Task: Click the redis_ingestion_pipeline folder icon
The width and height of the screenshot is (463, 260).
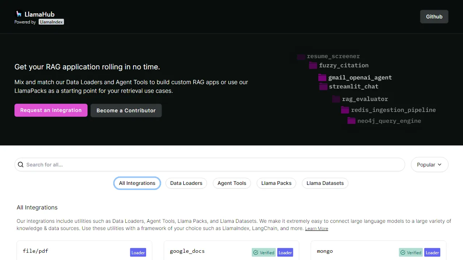Action: click(x=345, y=110)
